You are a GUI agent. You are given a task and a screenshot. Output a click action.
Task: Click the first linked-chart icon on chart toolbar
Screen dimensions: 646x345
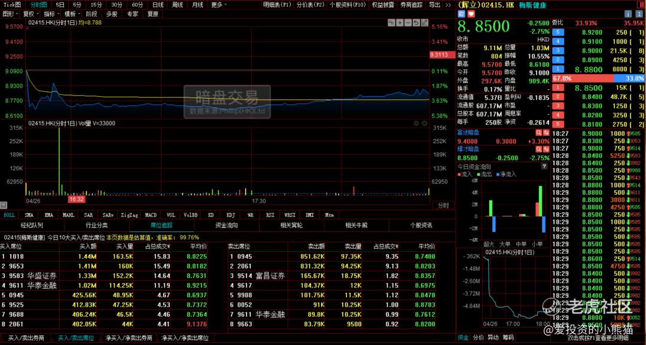click(x=391, y=23)
